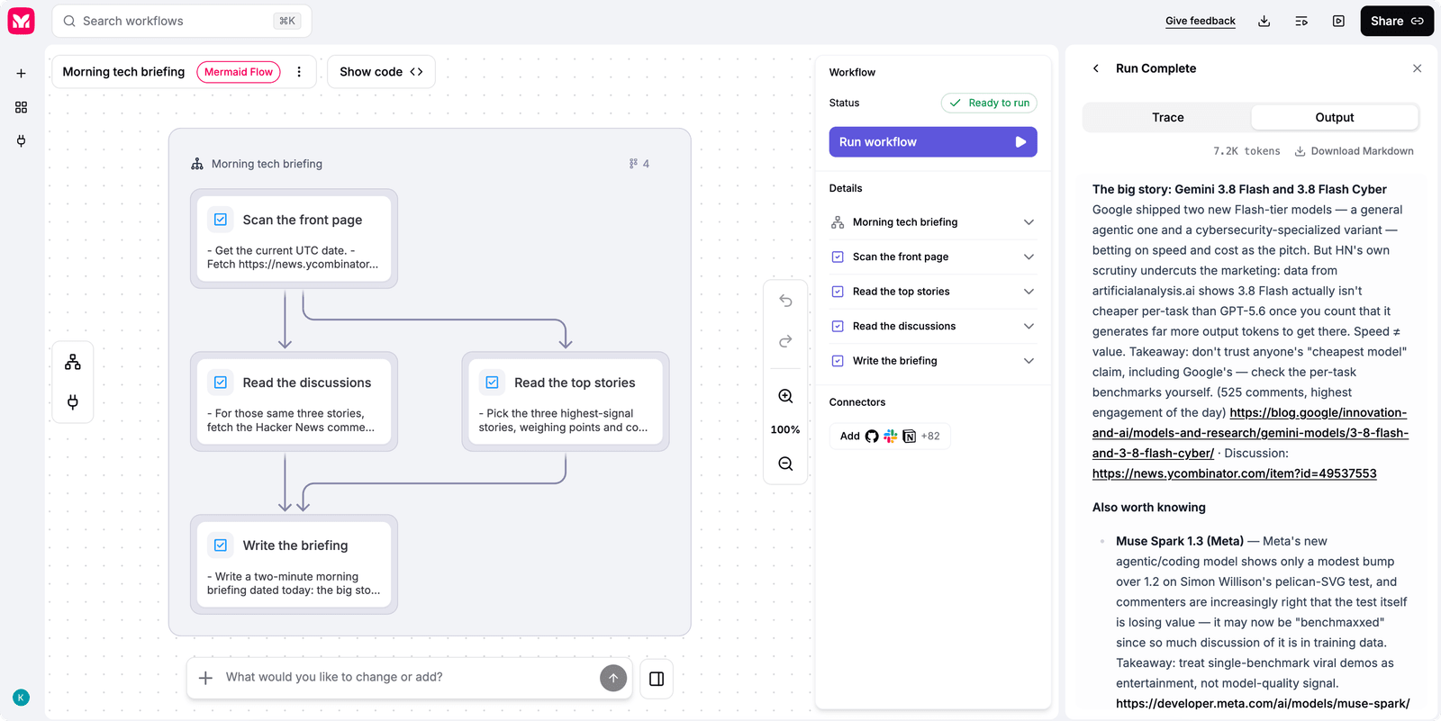
Task: Zoom in with the magnifier plus icon
Action: tap(785, 396)
